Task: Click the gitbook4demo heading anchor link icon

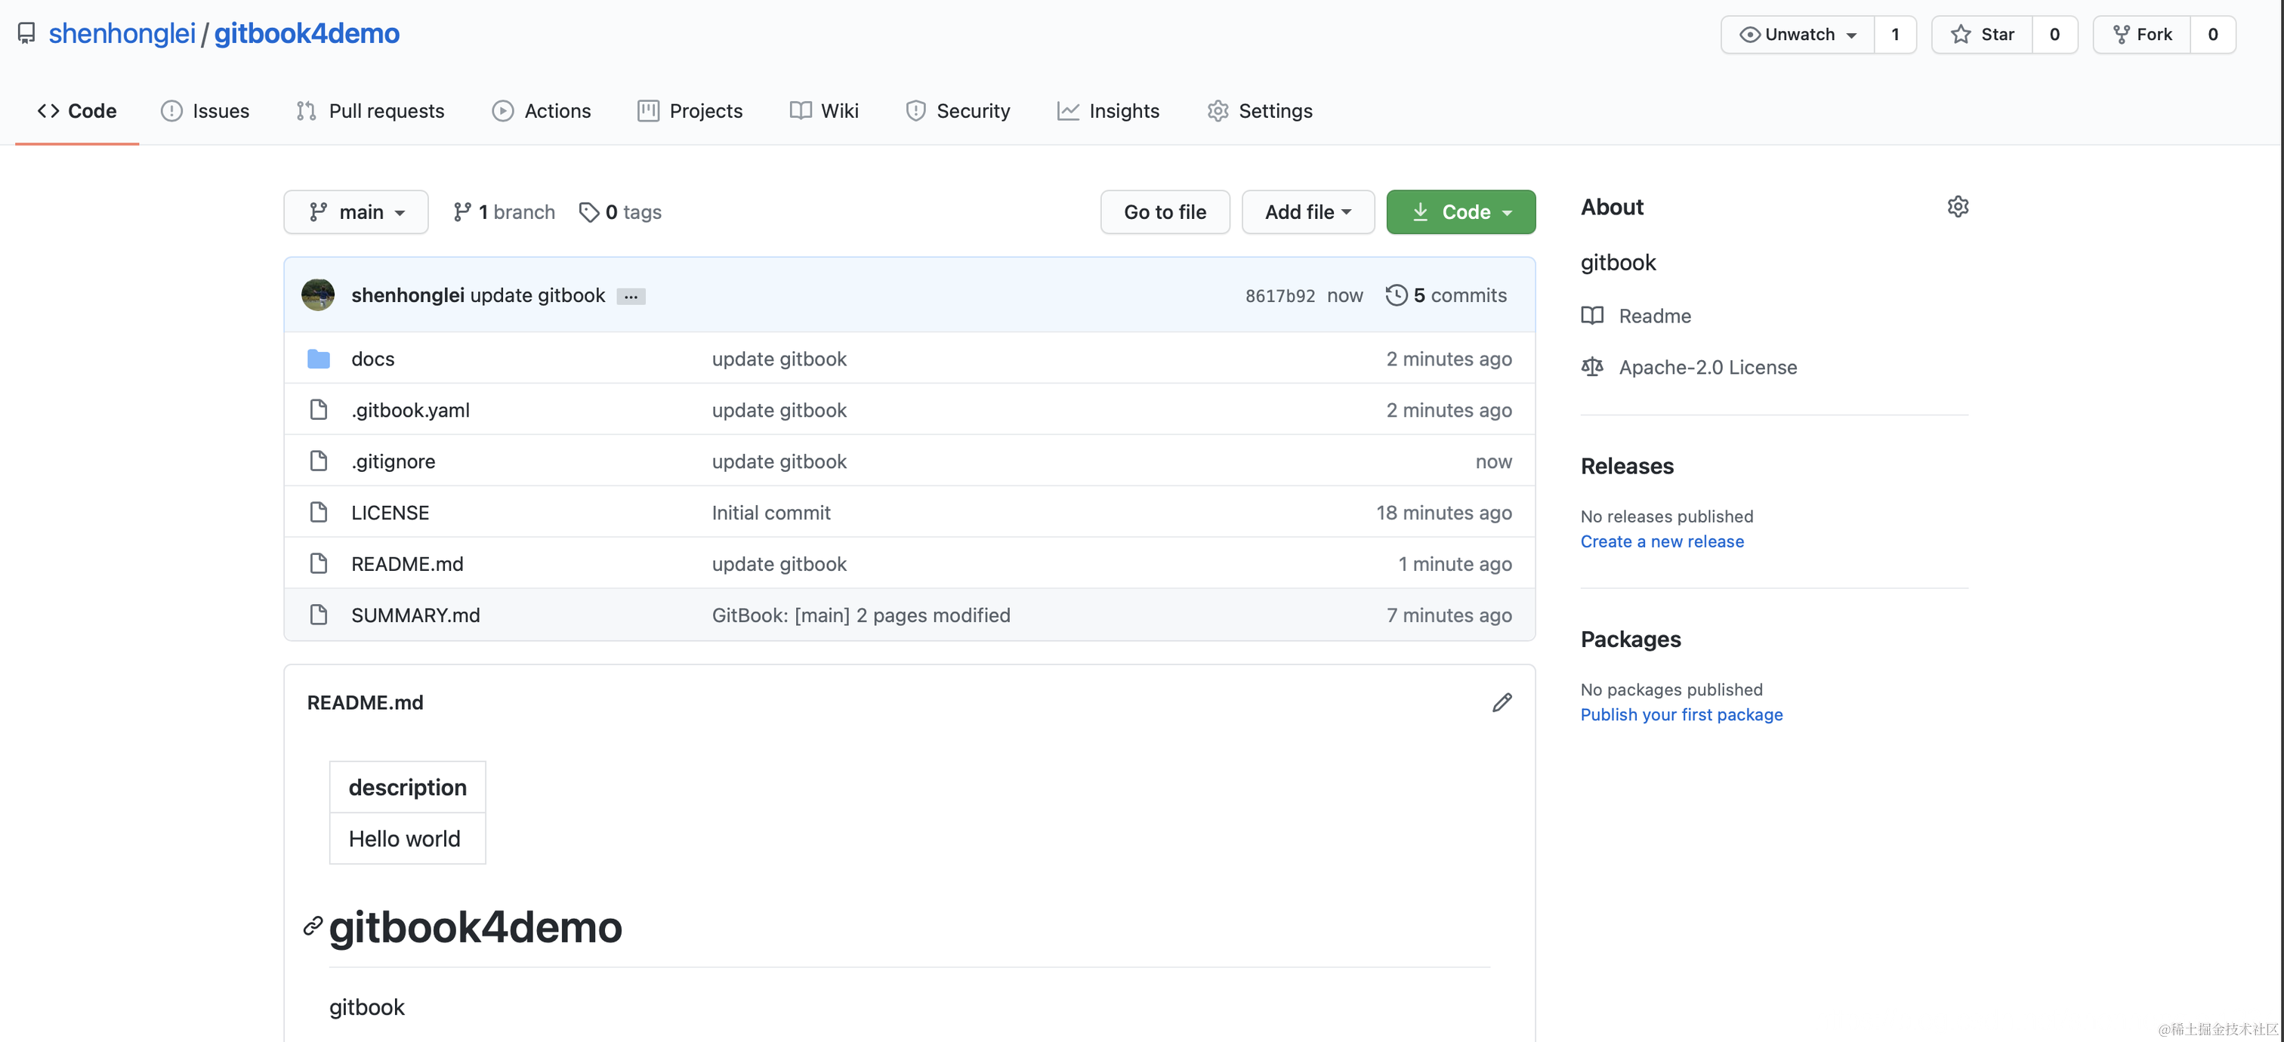Action: (x=312, y=926)
